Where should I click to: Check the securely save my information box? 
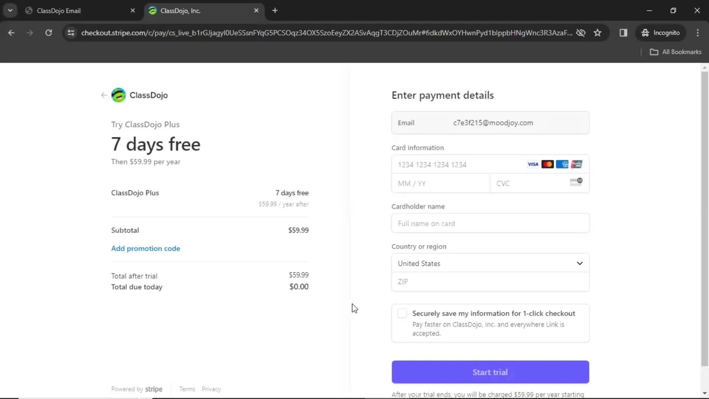(402, 313)
